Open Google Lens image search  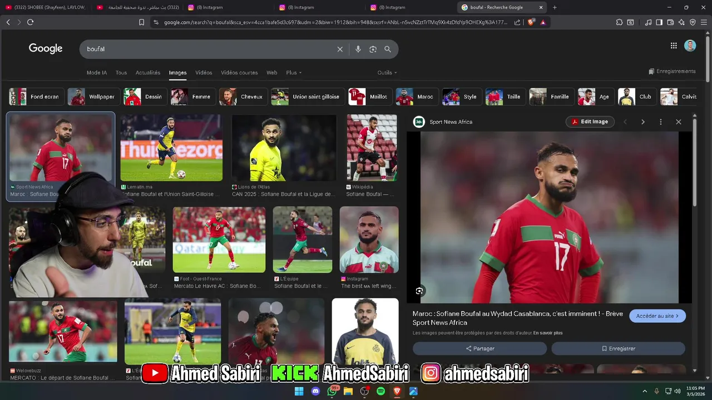point(373,49)
